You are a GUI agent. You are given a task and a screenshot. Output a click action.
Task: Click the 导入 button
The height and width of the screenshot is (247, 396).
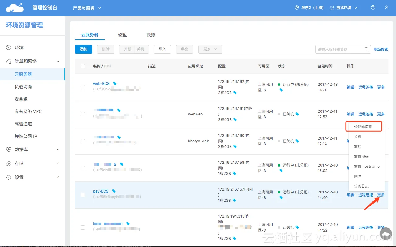pyautogui.click(x=162, y=49)
